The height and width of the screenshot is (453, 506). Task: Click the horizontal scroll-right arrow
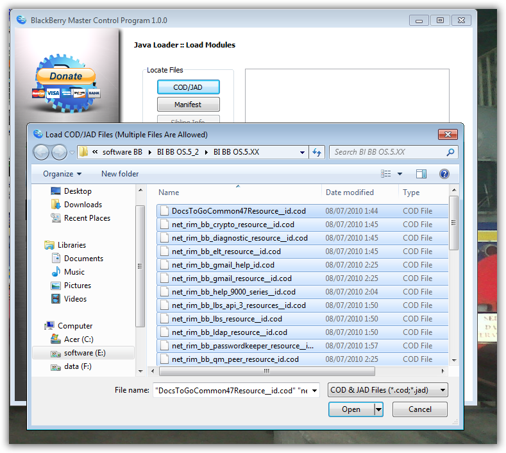pos(443,371)
